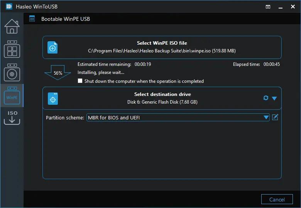This screenshot has width=301, height=208.
Task: Click the 'Bootable WinPE USB' page title
Action: coord(66,19)
